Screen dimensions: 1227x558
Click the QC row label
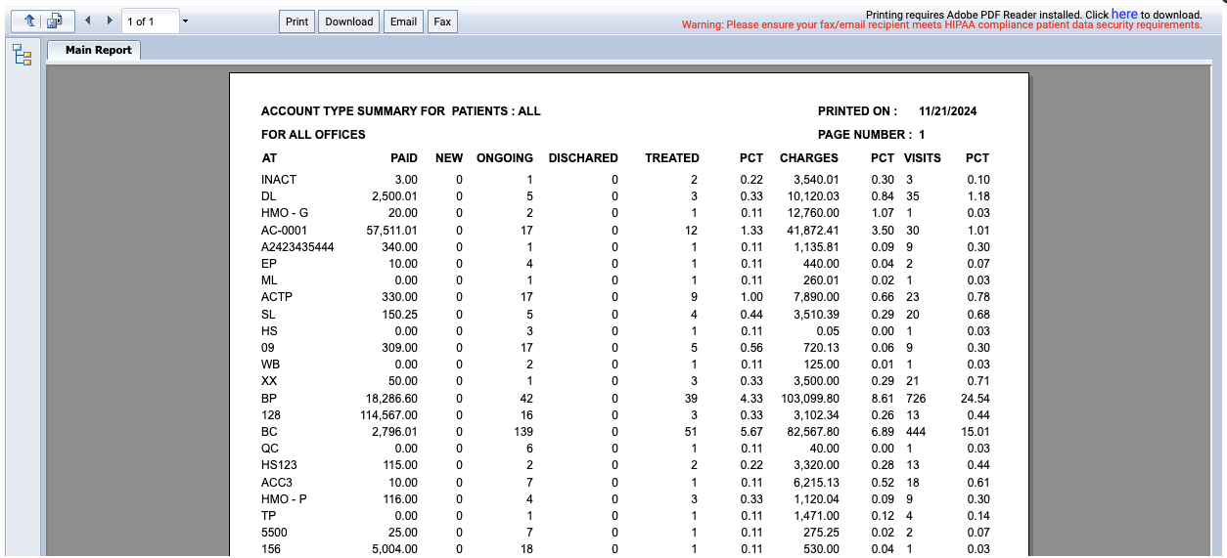(270, 449)
